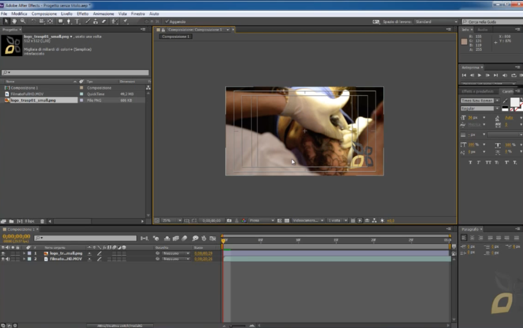
Task: Delete selected project item with trash icon
Action: (x=42, y=221)
